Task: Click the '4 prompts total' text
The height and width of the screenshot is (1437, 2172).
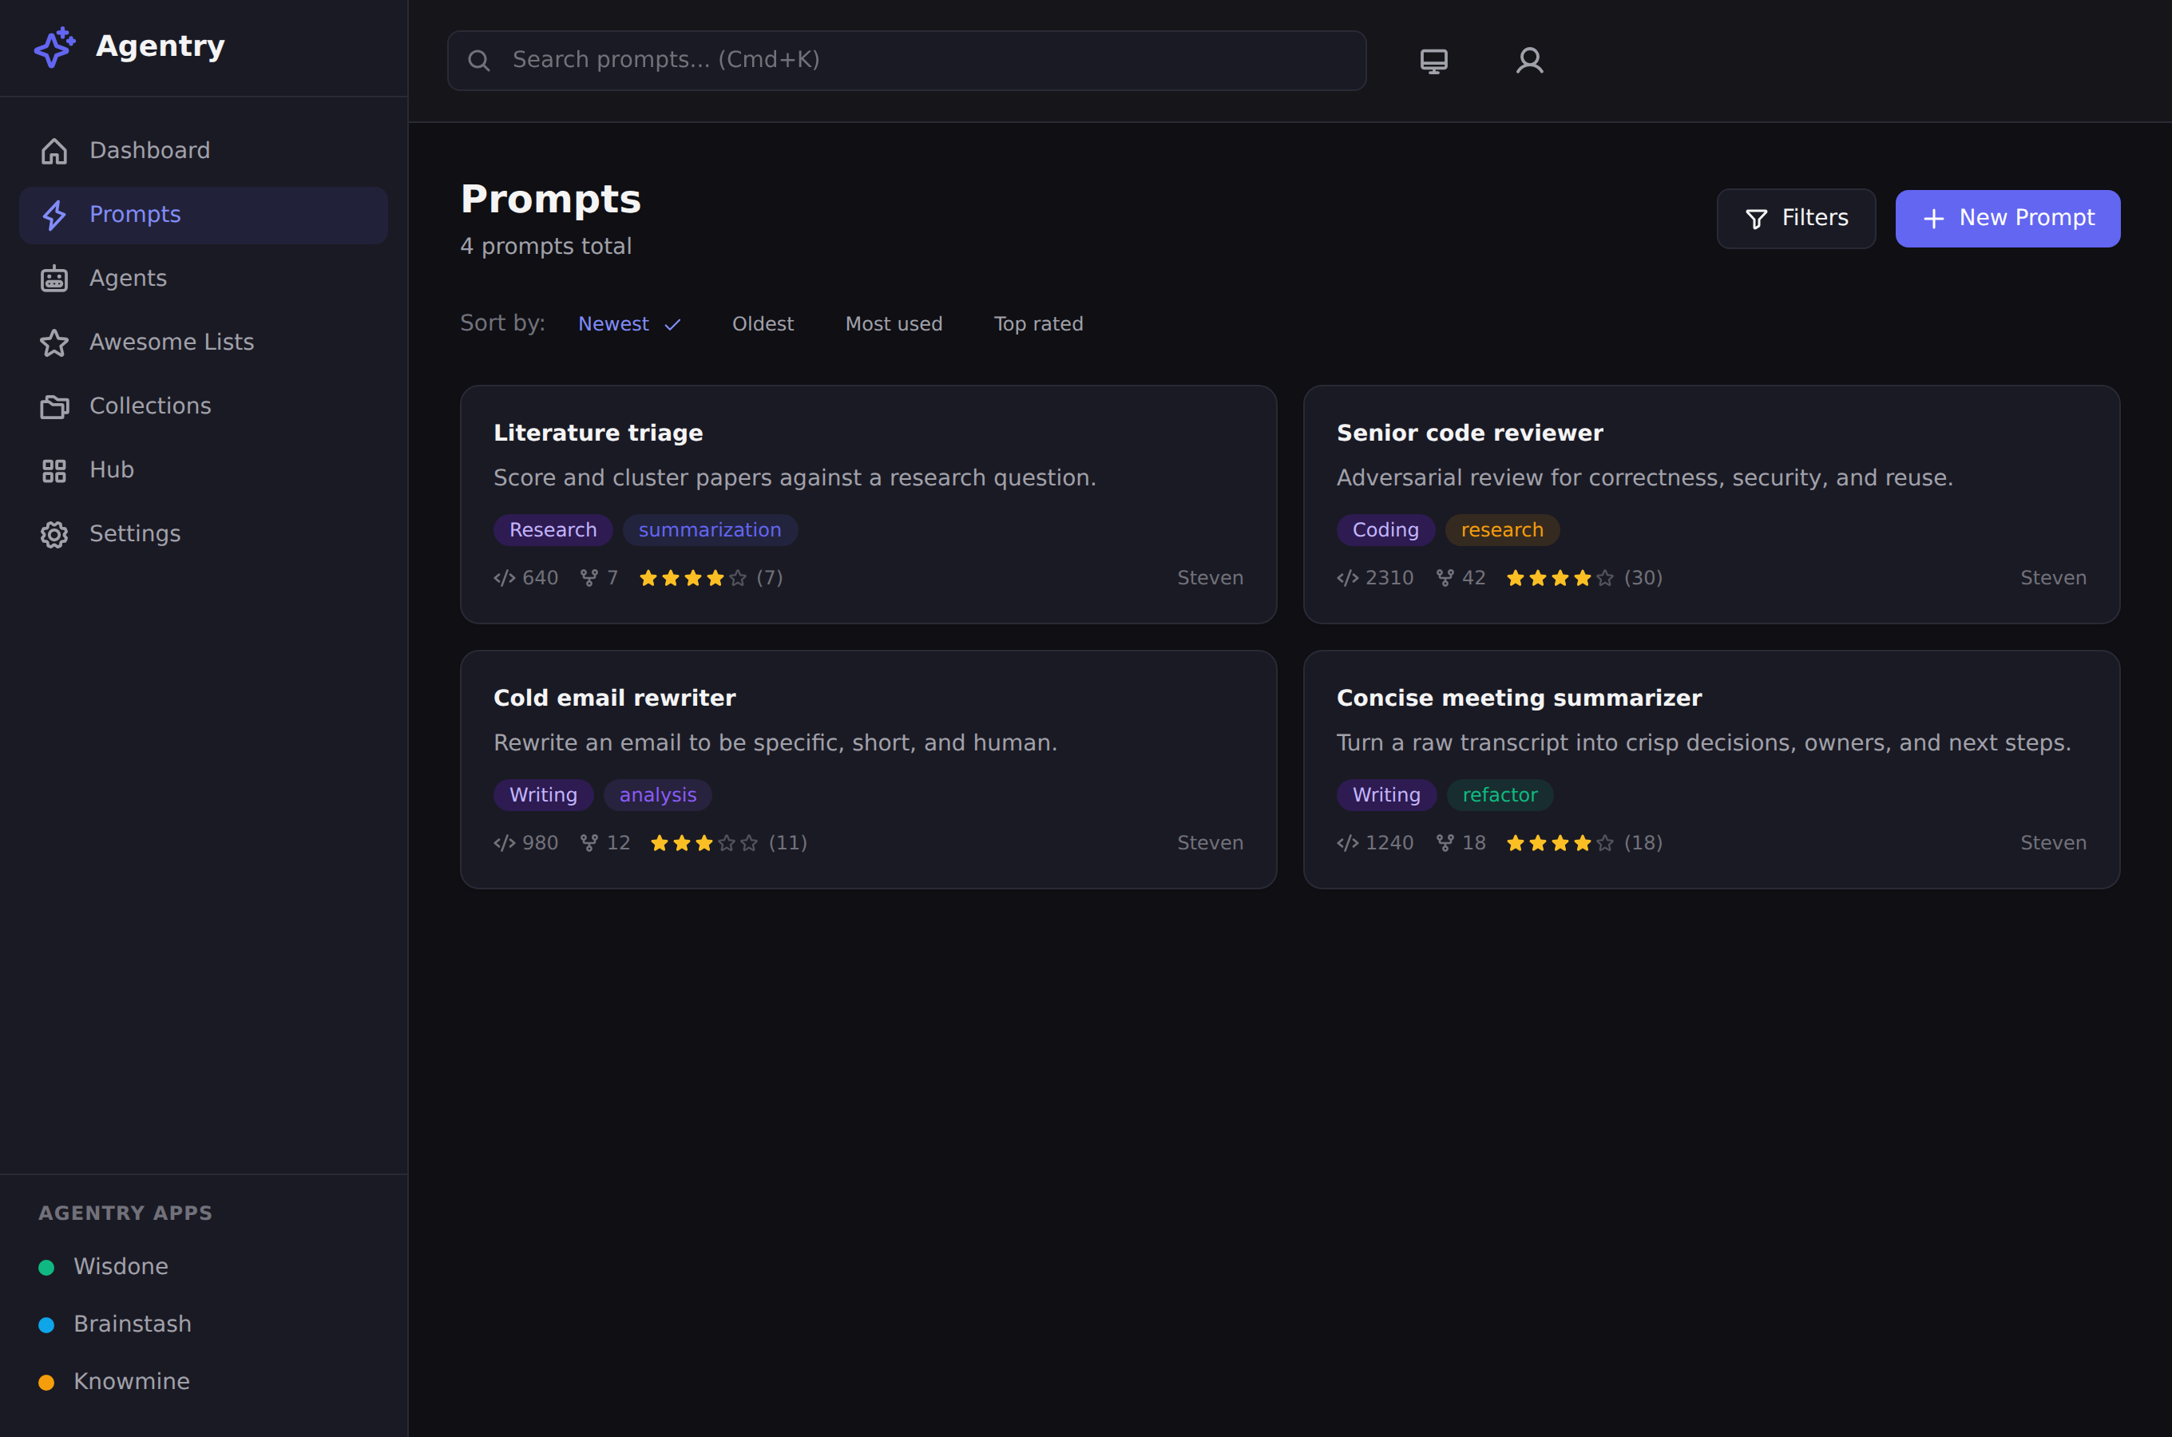Action: tap(545, 247)
